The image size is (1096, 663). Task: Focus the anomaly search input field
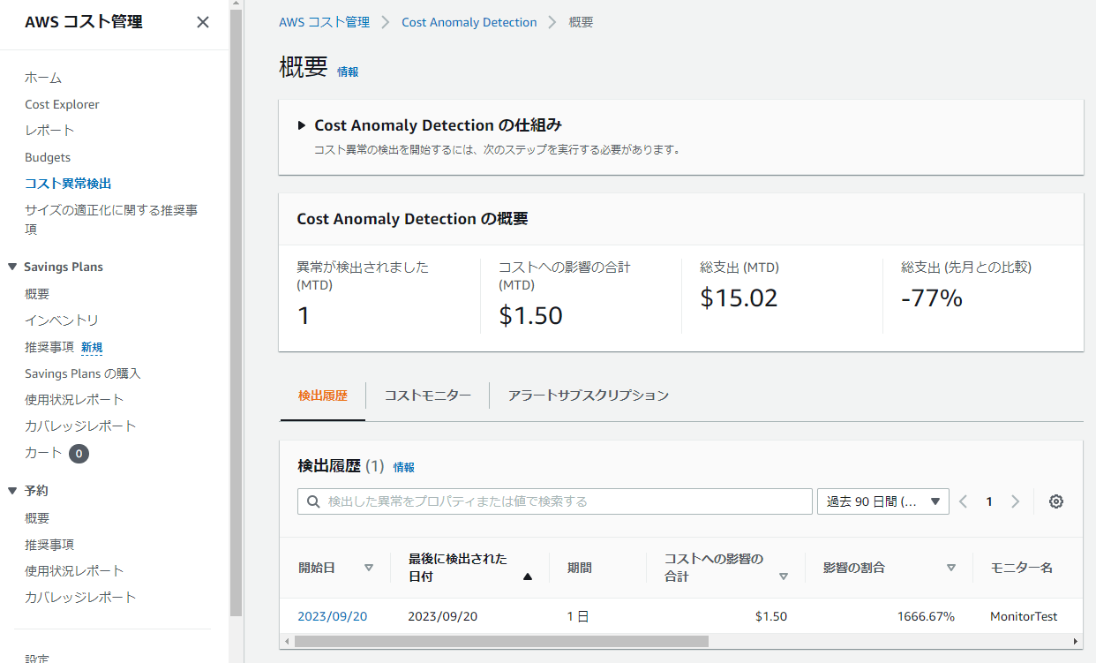(555, 501)
